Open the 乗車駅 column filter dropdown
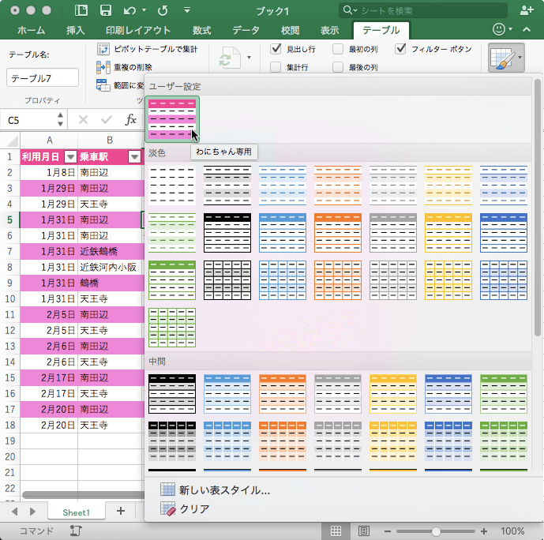This screenshot has height=540, width=544. (x=134, y=156)
